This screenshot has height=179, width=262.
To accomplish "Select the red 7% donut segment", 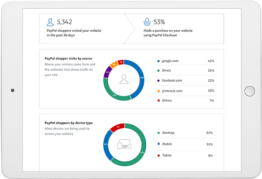I will click(121, 62).
